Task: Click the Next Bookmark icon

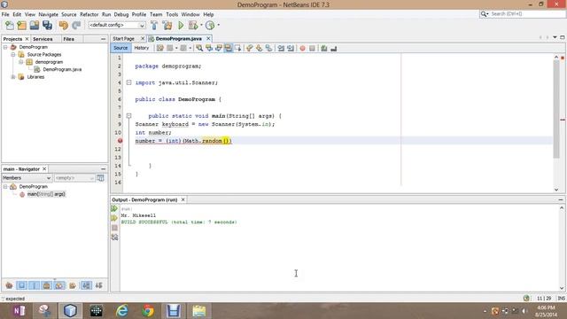Action: tap(260, 48)
